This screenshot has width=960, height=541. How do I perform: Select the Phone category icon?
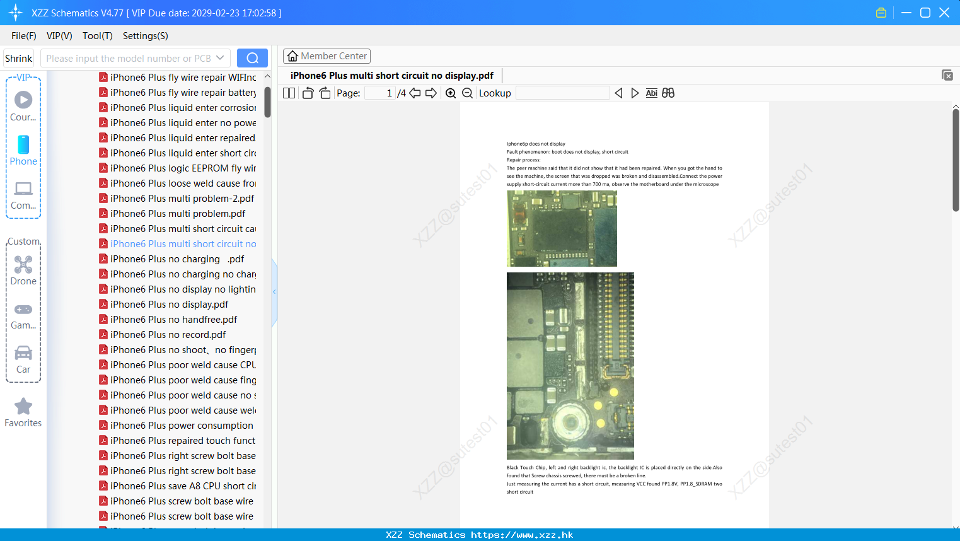(23, 151)
